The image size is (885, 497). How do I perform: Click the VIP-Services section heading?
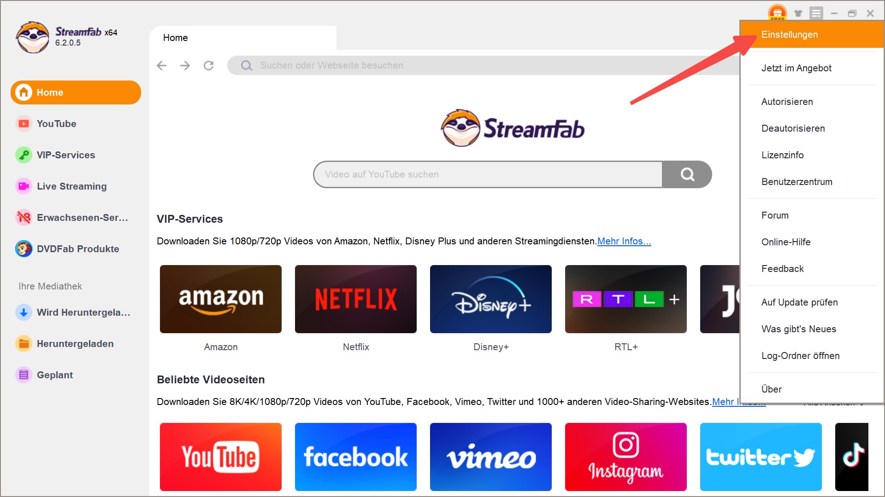190,219
